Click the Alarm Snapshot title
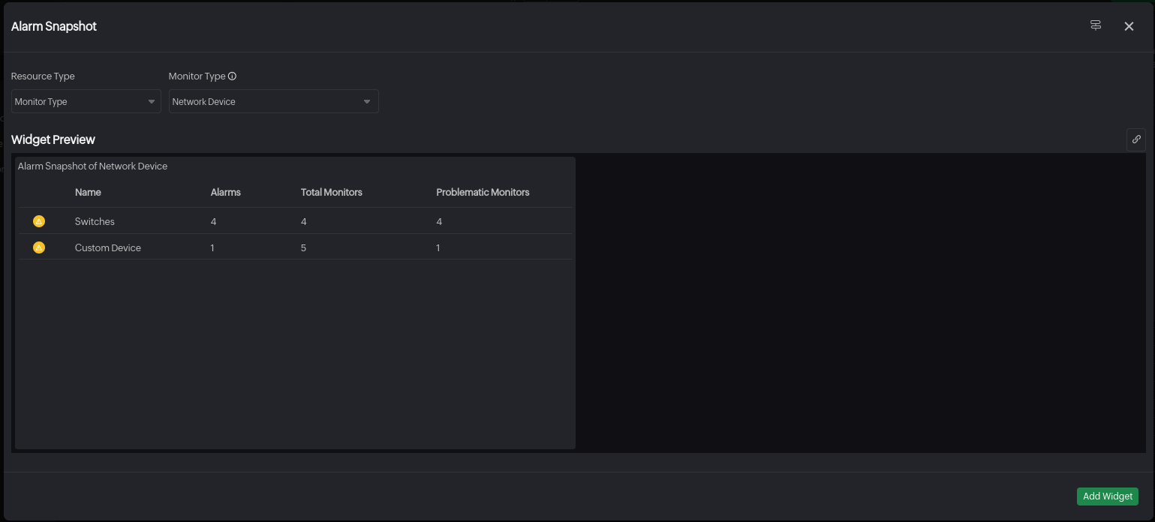The image size is (1155, 522). point(53,26)
